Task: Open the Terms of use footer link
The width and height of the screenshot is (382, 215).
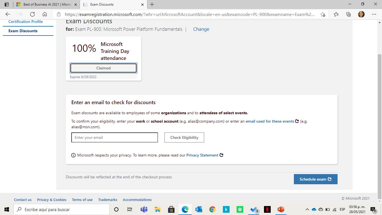Action: point(82,200)
